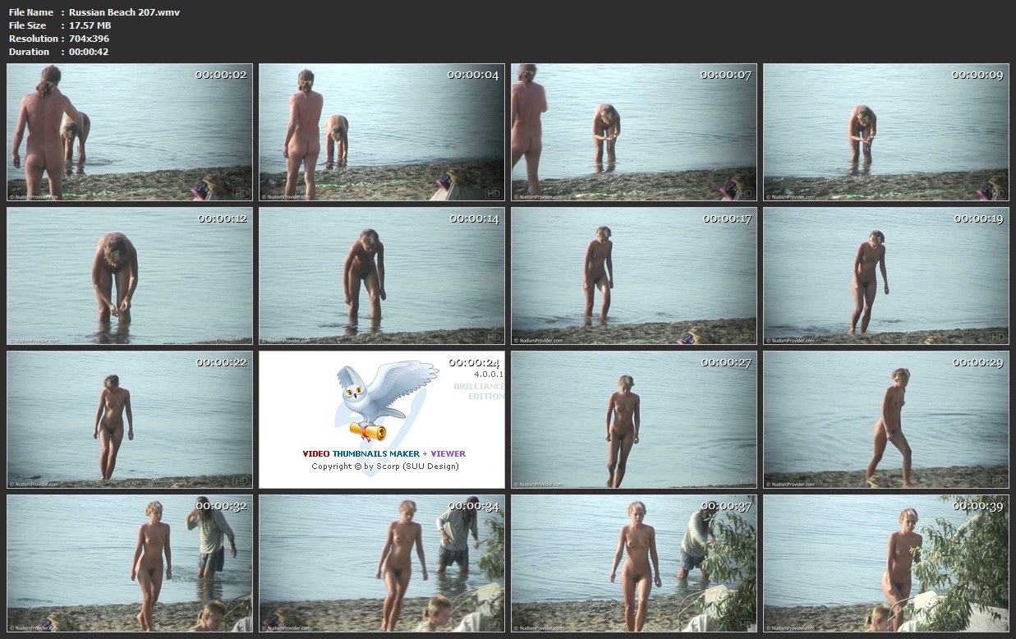Screen dimensions: 1016x639
Task: Click the thumbnail stamped 00:00:22
Action: [130, 420]
